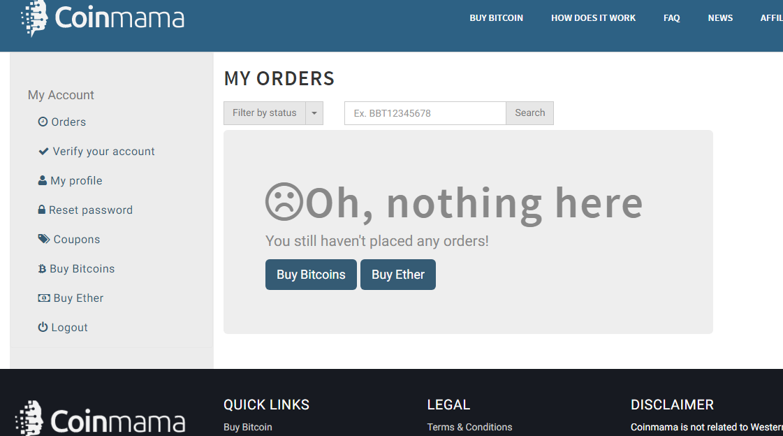
Task: Open the Filter by status dropdown
Action: tap(265, 113)
